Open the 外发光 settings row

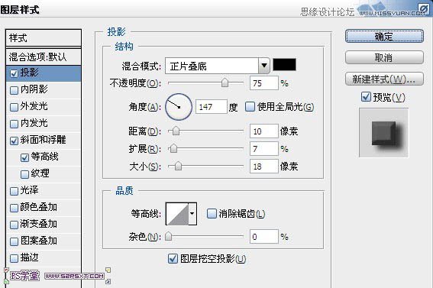point(44,107)
